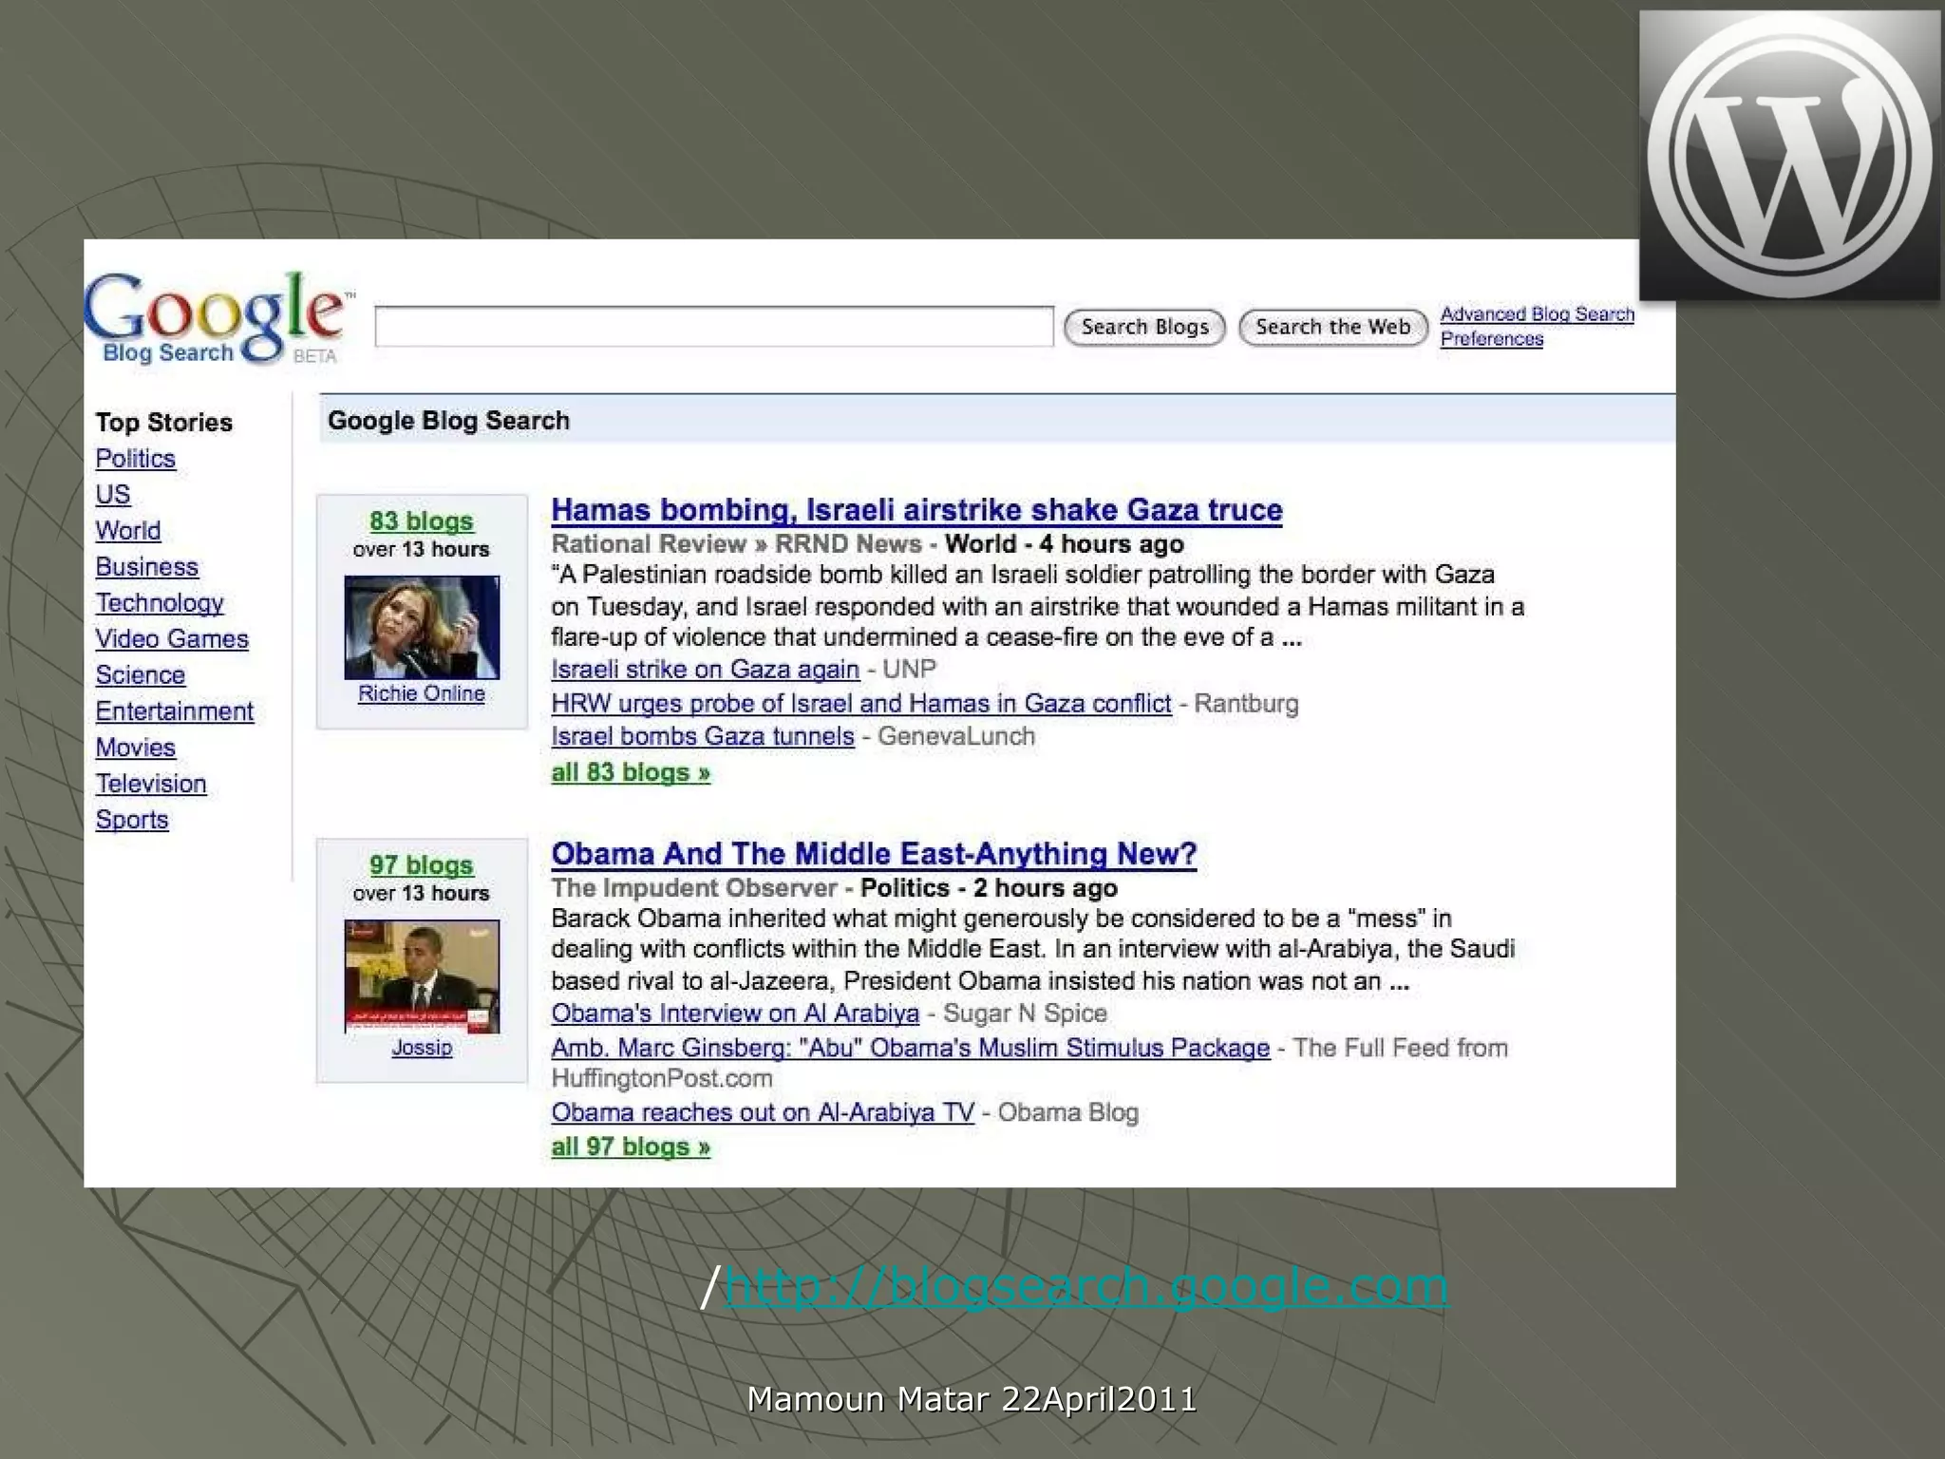Screen dimensions: 1945x1459
Task: Select US category in sidebar
Action: coord(113,495)
